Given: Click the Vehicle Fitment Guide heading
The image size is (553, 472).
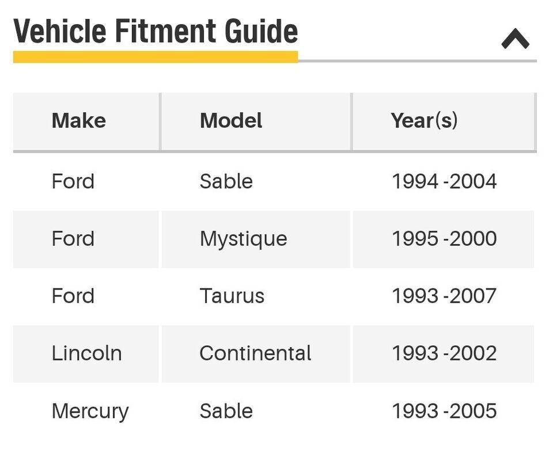Looking at the screenshot, I should [x=156, y=31].
